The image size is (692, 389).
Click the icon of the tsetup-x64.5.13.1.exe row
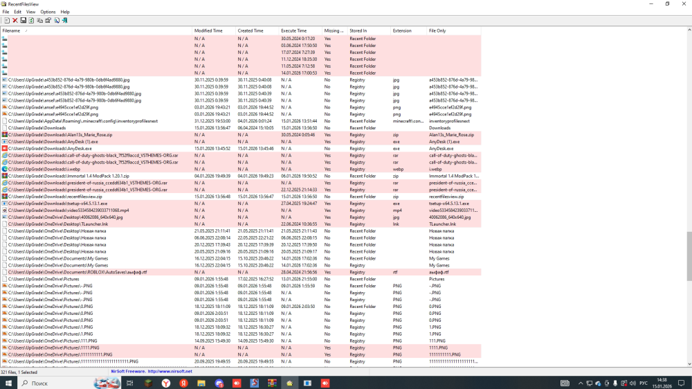tap(4, 203)
